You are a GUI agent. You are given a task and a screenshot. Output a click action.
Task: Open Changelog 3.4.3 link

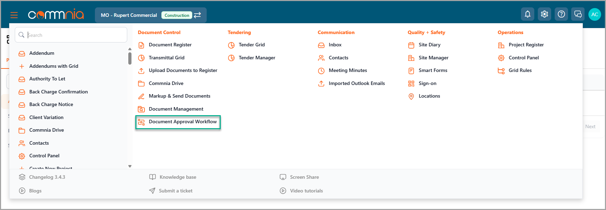click(x=47, y=177)
